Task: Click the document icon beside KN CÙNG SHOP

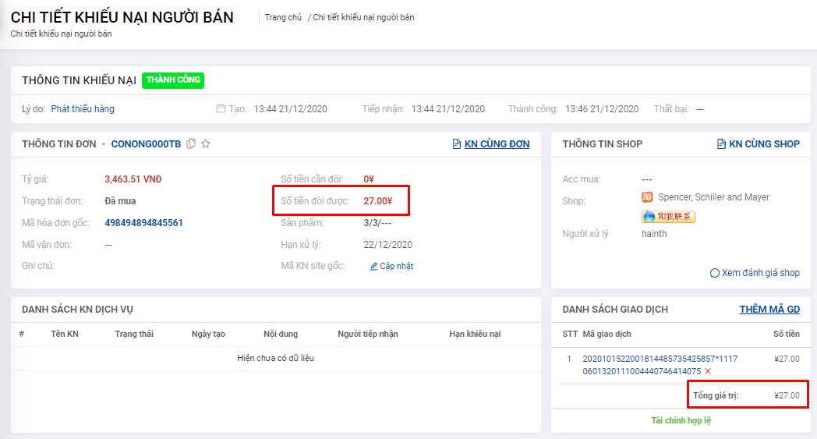Action: point(722,143)
